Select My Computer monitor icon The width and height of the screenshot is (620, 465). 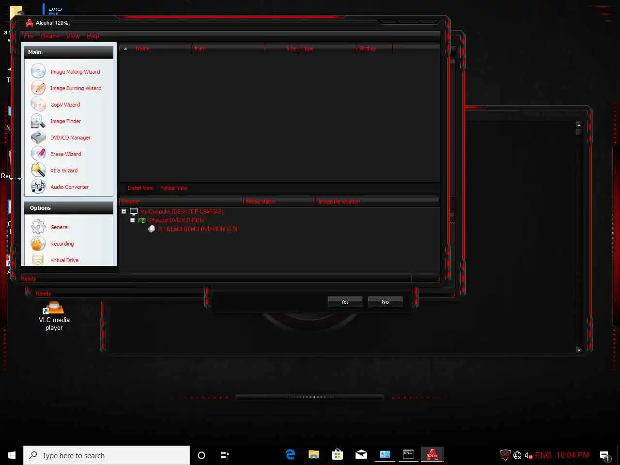134,212
